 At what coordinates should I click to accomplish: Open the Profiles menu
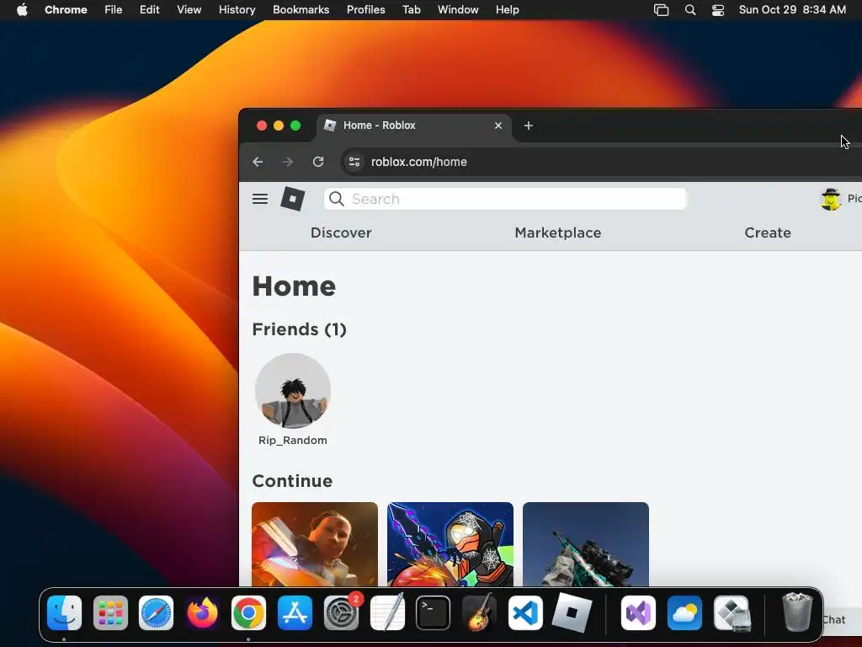365,10
